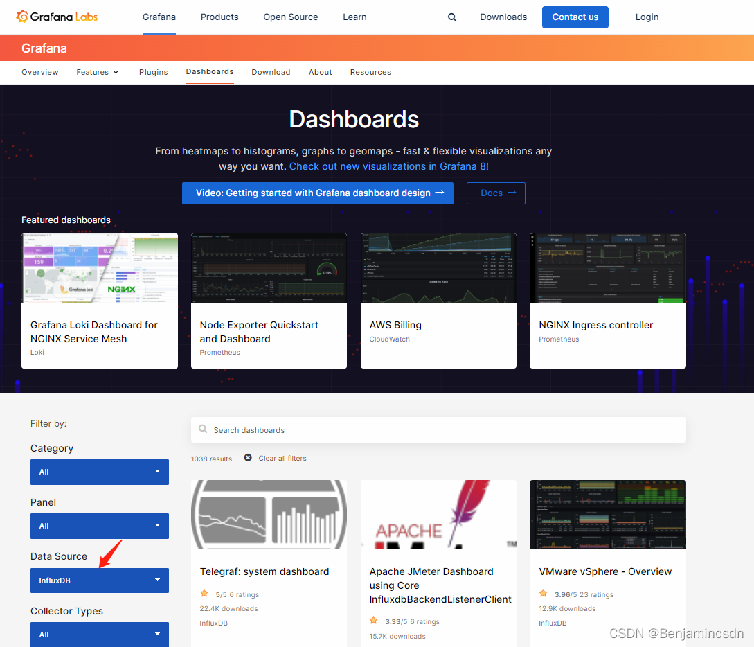
Task: Open NGINX Ingress controller thumbnail
Action: point(607,268)
